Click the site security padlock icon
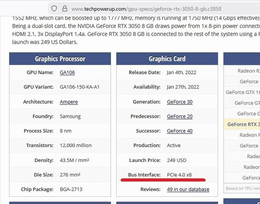Viewport: 260px width, 204px height. coord(64,8)
